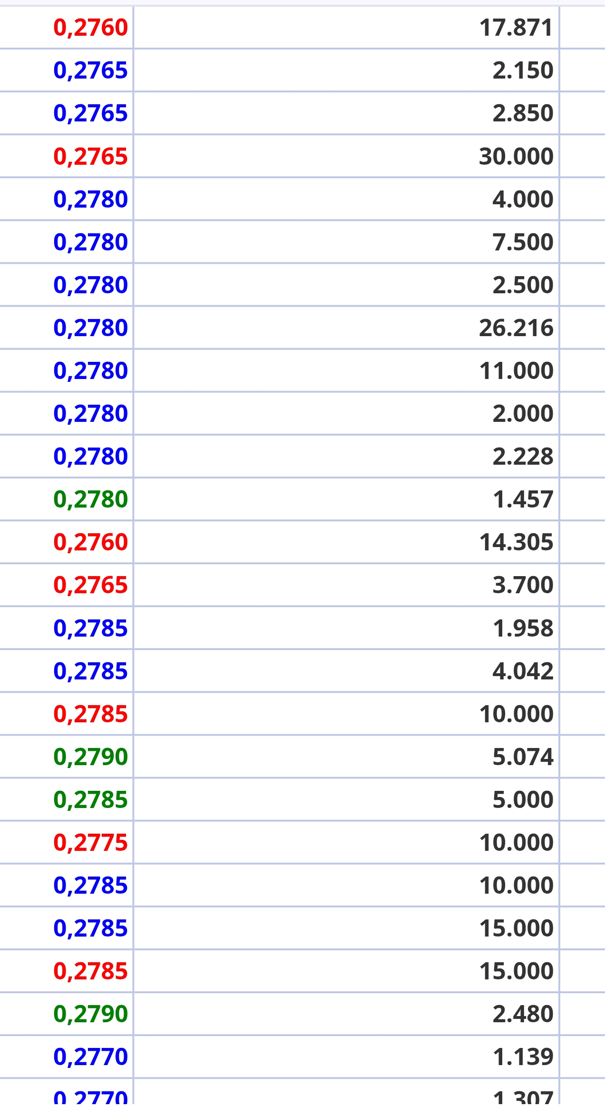605x1107 pixels.
Task: Select the green 0,2780 price
Action: tap(90, 499)
